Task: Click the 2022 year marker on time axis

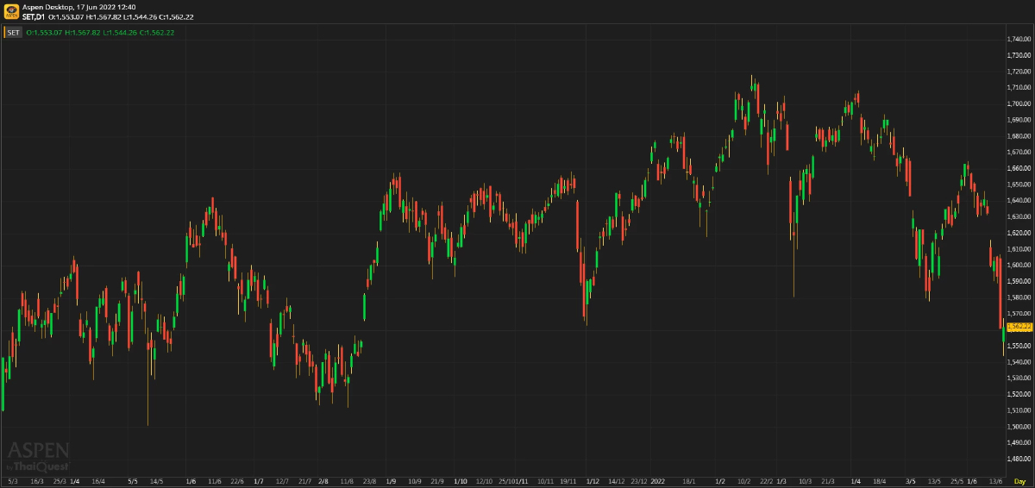Action: [x=658, y=481]
